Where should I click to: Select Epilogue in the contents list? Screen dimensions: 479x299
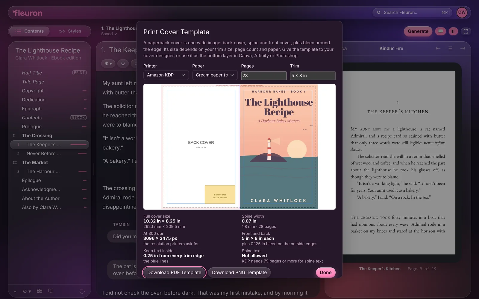(50, 180)
